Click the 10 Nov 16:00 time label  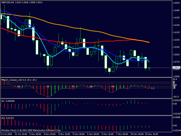click(151, 134)
